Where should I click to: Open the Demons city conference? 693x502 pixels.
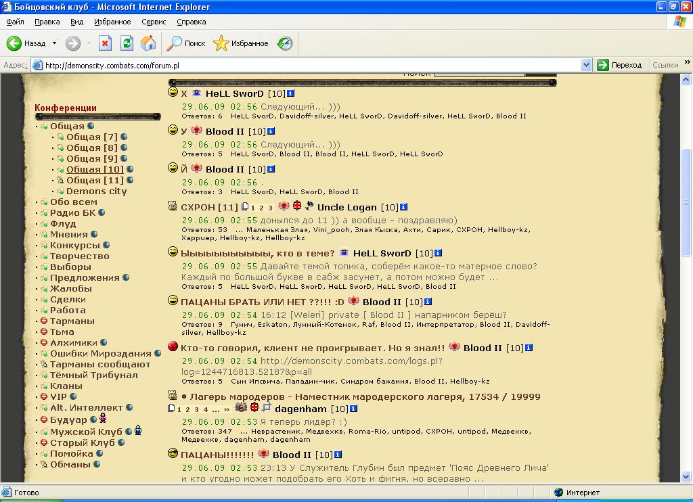click(x=96, y=191)
